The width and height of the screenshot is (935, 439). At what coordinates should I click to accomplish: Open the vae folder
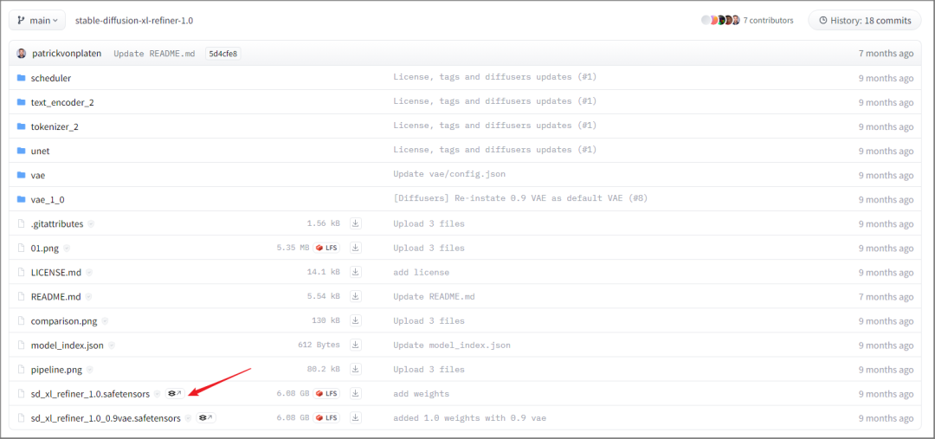point(38,176)
